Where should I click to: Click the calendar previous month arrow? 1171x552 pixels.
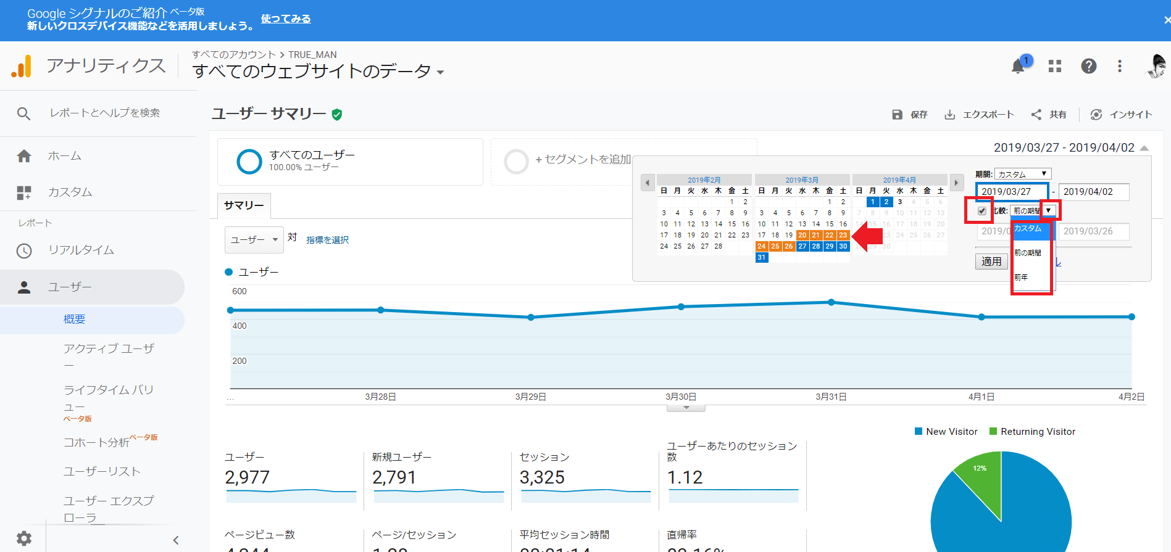coord(648,183)
